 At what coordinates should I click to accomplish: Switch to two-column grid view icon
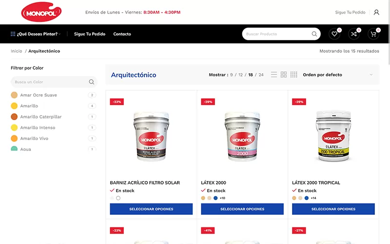(x=284, y=75)
